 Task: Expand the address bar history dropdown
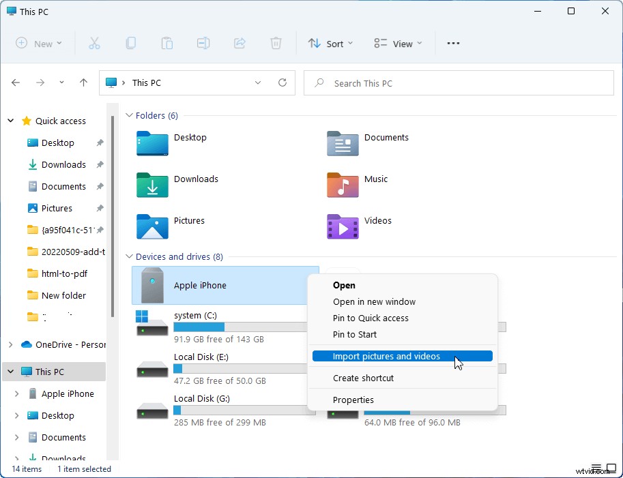tap(258, 83)
